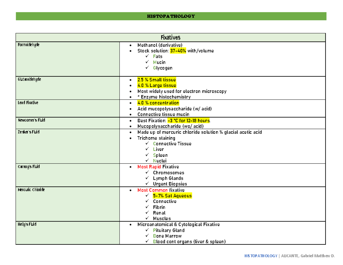343x265 pixels.
Task: Click the red 'Most Rapid' text
Action: [149, 167]
